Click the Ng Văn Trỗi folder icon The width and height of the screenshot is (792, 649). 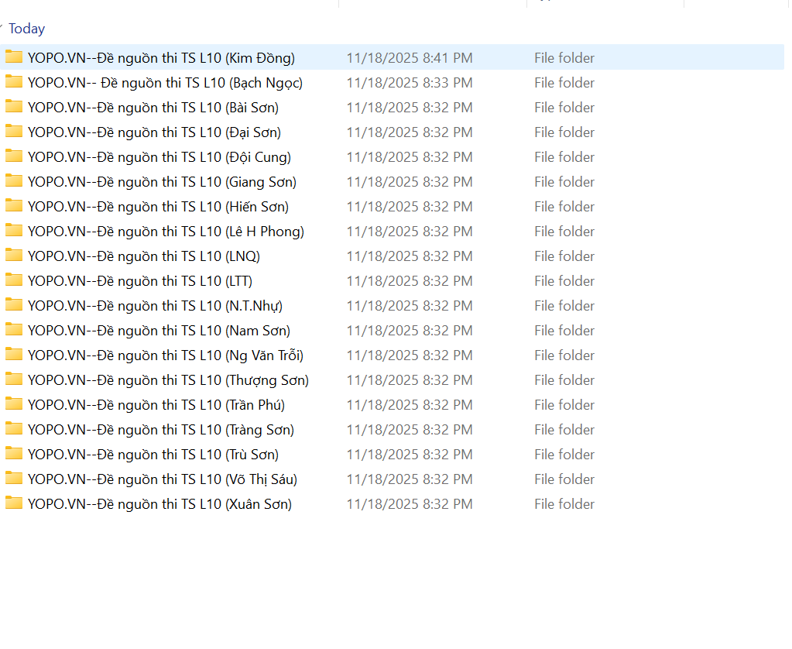coord(14,355)
